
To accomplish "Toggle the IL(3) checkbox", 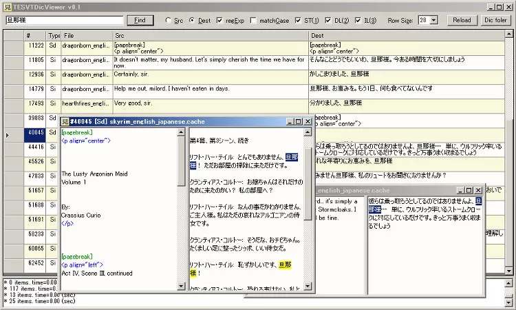I will [x=358, y=21].
